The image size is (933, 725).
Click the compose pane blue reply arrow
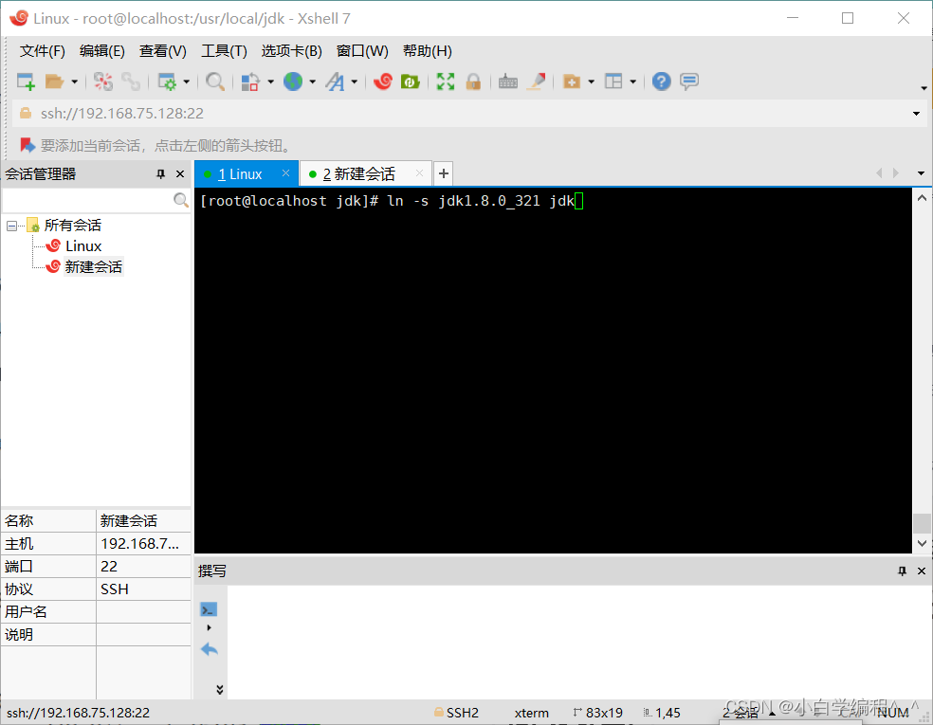point(210,649)
